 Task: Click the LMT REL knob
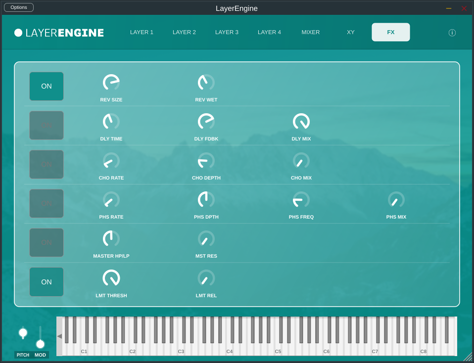pos(206,278)
